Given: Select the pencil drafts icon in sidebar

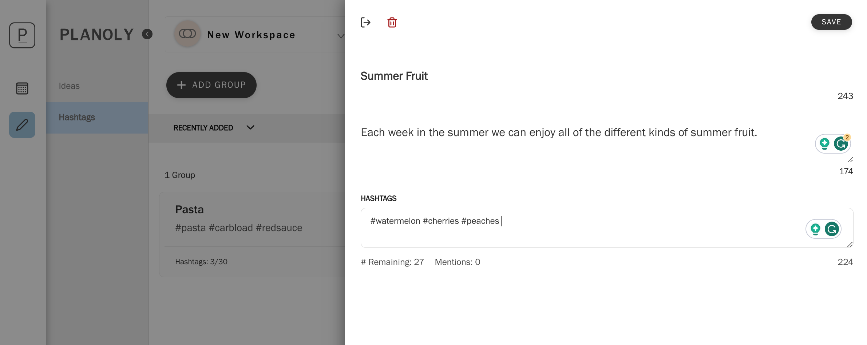Looking at the screenshot, I should pyautogui.click(x=22, y=125).
